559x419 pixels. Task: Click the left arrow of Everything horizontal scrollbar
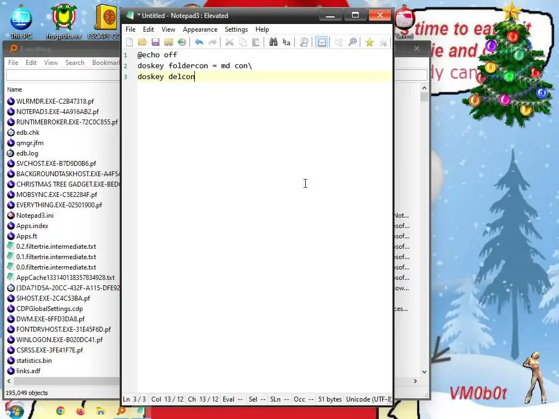coord(9,381)
